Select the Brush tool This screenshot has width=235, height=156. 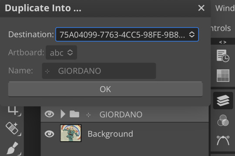point(13,148)
